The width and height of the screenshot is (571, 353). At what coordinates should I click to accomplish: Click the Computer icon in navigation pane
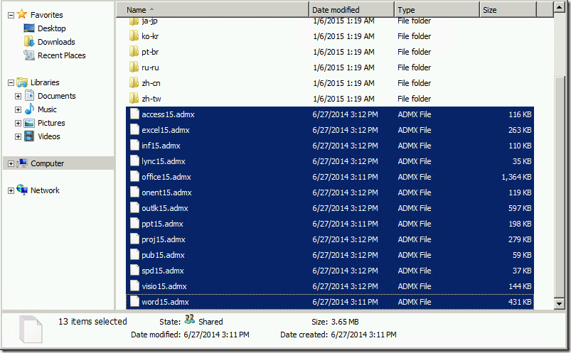point(23,163)
